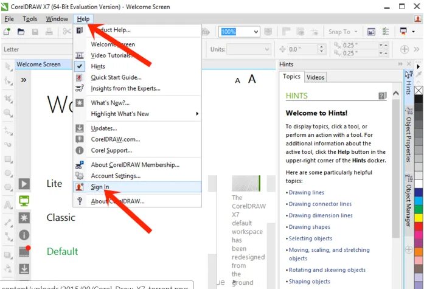Viewport: 424px width, 289px height.
Task: Click the Updates download icon in sidebar
Action: [24, 269]
